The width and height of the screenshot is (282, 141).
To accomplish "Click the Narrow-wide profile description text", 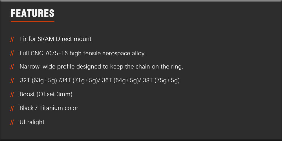I will coord(101,67).
